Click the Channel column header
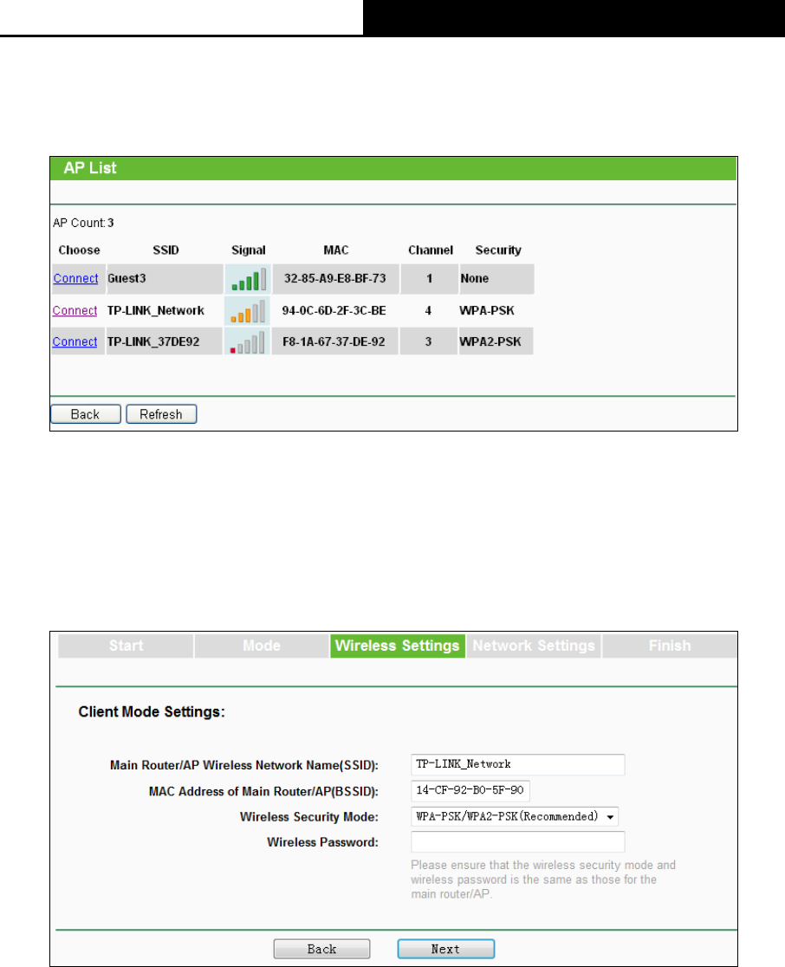 click(x=431, y=250)
